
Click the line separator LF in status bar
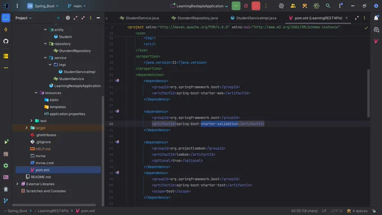point(324,211)
